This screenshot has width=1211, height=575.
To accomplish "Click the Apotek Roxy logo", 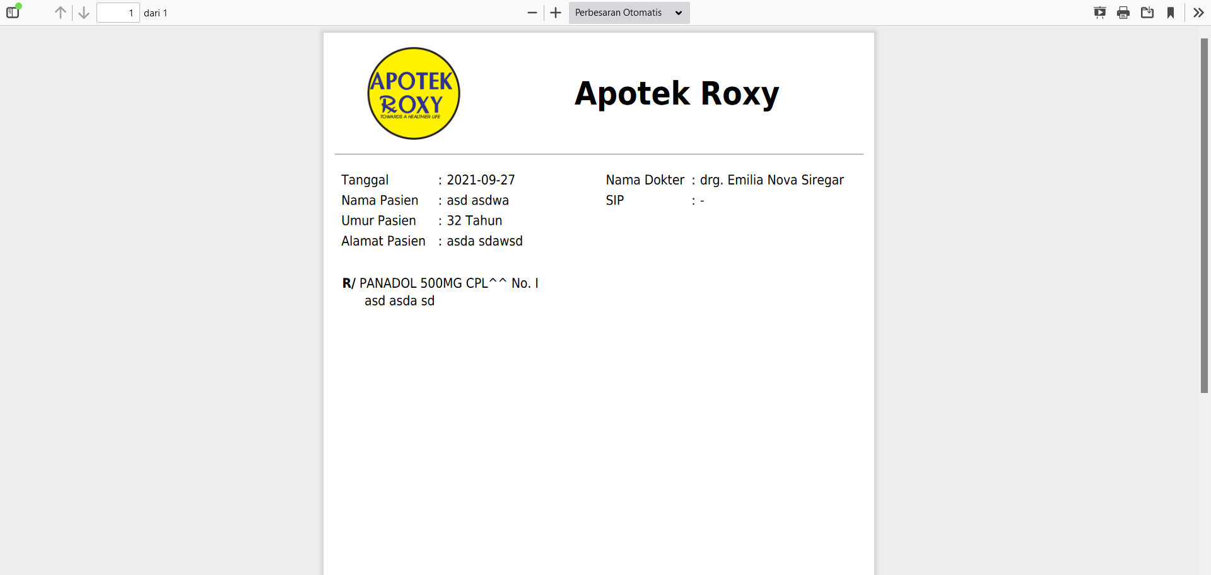I will pos(414,93).
